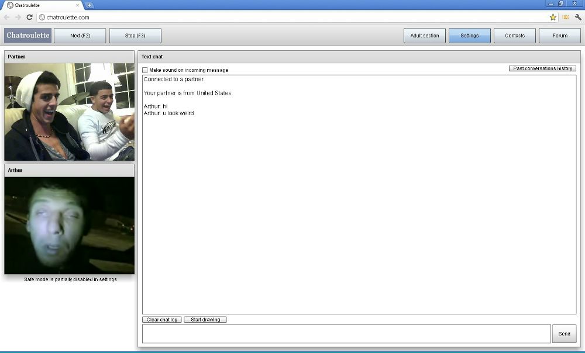
Task: Clear the chat log
Action: 162,320
